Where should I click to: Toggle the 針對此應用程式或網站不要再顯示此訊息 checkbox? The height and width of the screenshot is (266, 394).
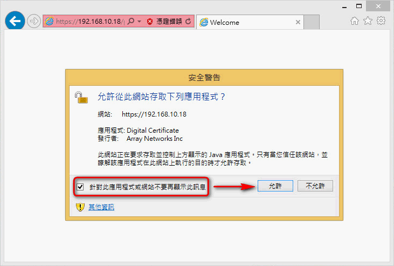click(x=80, y=187)
